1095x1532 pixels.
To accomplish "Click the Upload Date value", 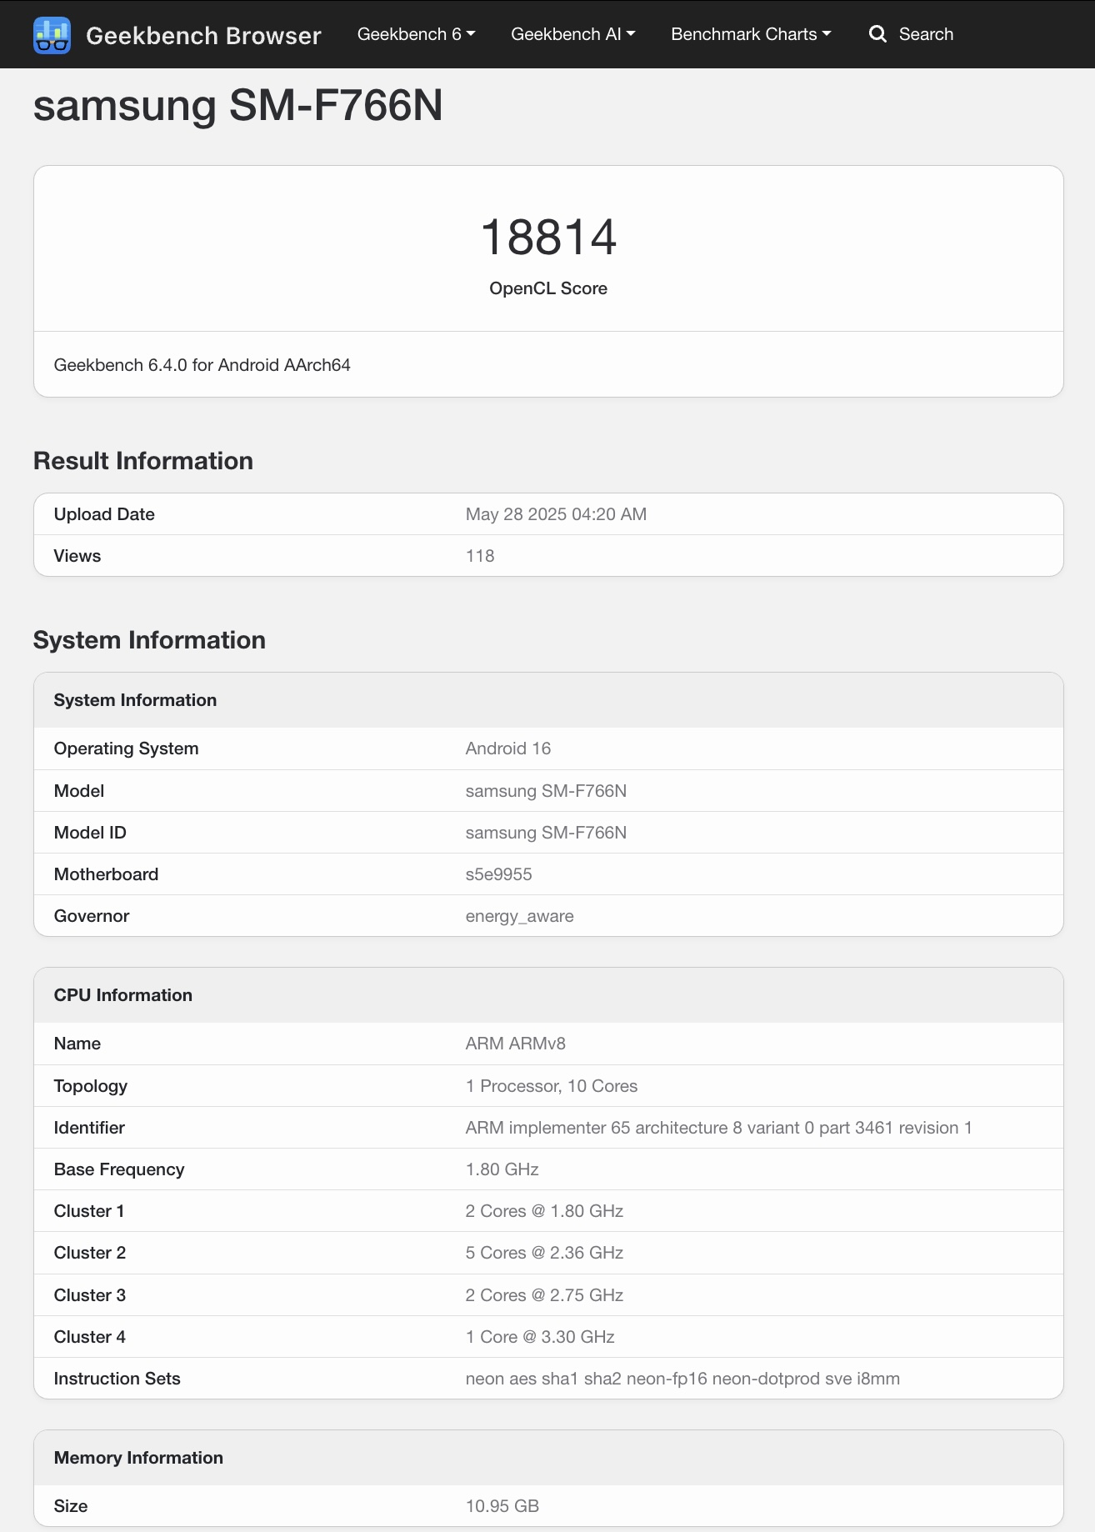I will point(556,514).
